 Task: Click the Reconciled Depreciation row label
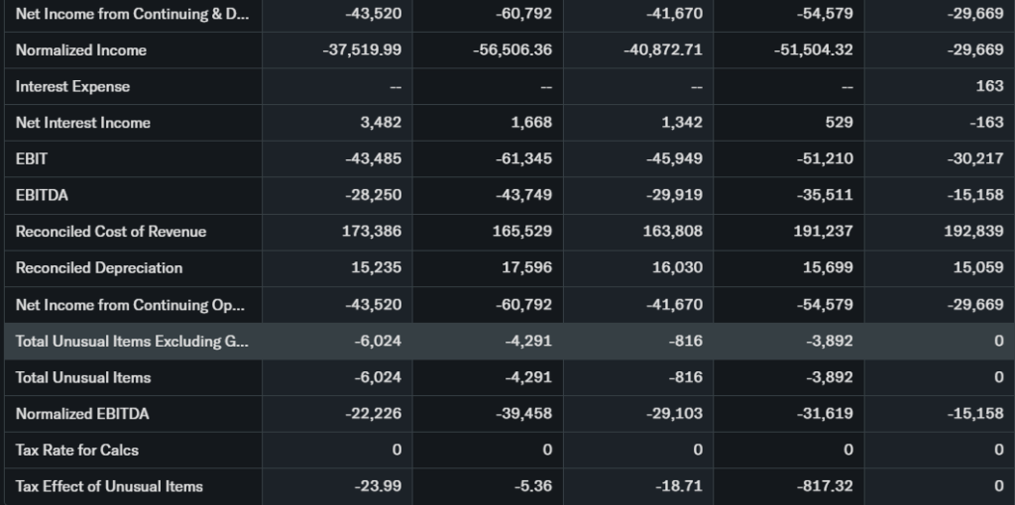pyautogui.click(x=99, y=267)
